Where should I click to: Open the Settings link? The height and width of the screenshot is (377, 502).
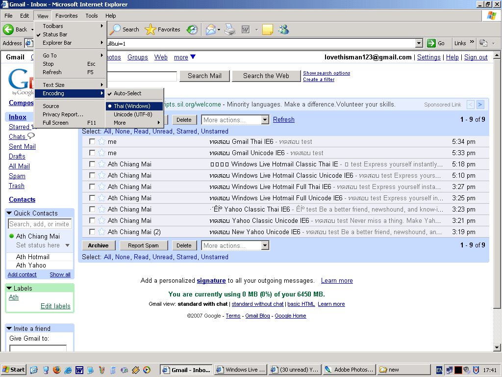coord(428,57)
